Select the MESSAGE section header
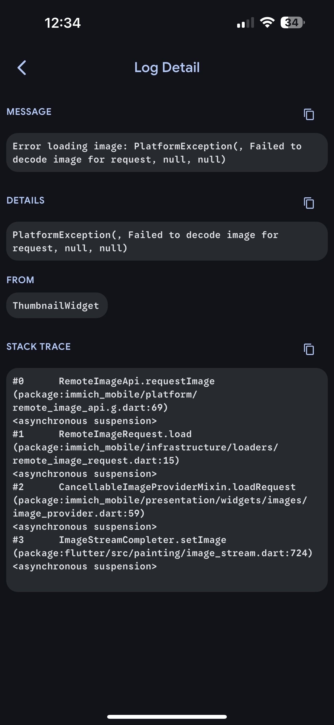Screen dimensions: 334x725 pyautogui.click(x=29, y=112)
